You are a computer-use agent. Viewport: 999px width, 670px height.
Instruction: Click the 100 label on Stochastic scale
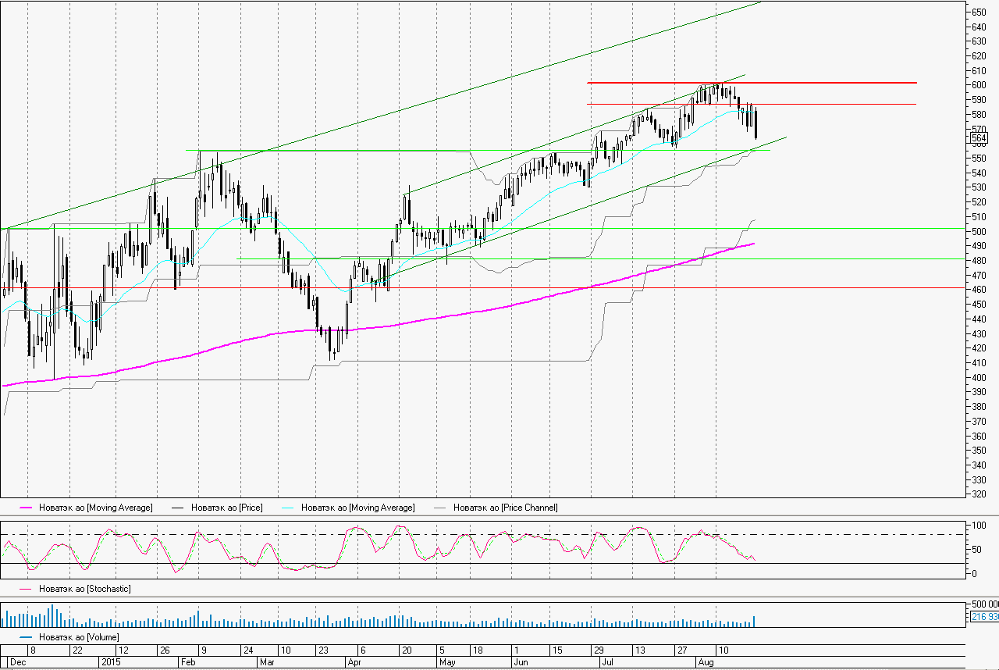coord(974,525)
